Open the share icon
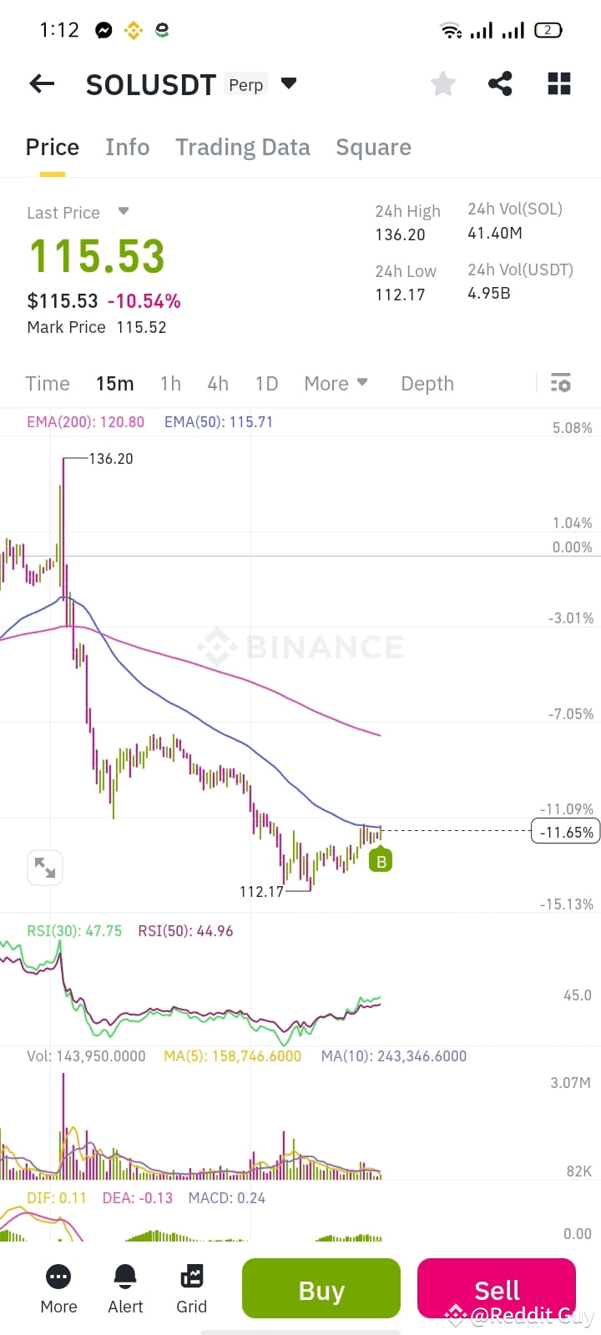The width and height of the screenshot is (601, 1335). coord(500,83)
